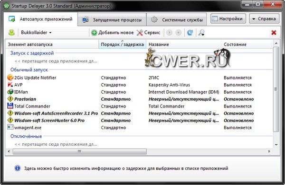Maximize the Startup Delayer window
The width and height of the screenshot is (285, 185).
click(257, 4)
